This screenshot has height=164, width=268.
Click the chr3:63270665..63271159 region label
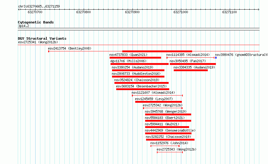tap(39, 7)
